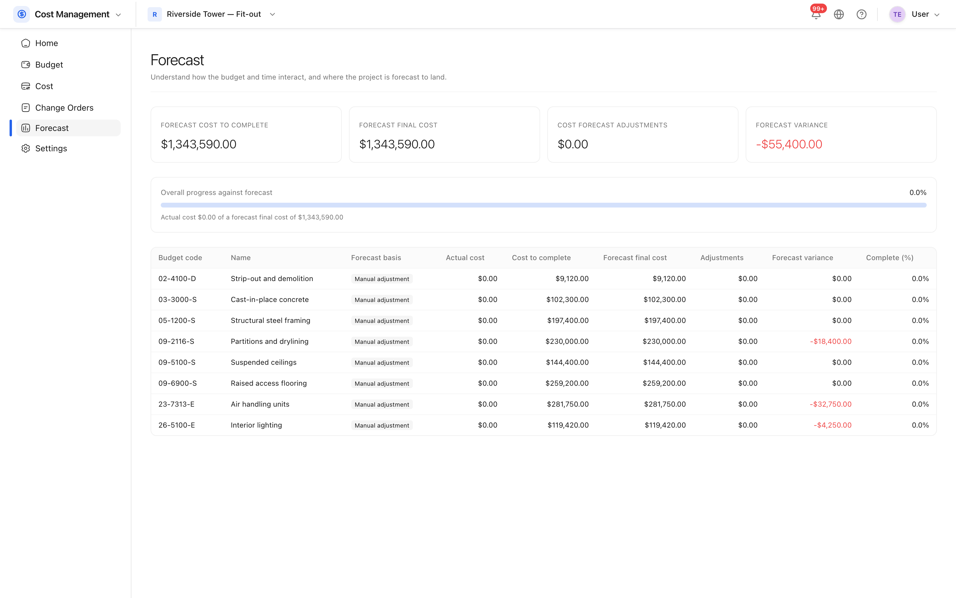Click the Manual adjustment tag for Structural steel framing
The width and height of the screenshot is (956, 598).
point(382,321)
